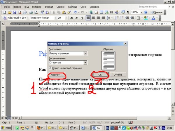The image size is (175, 131).
Task: Open the Сервис menu
Action: 60,7
